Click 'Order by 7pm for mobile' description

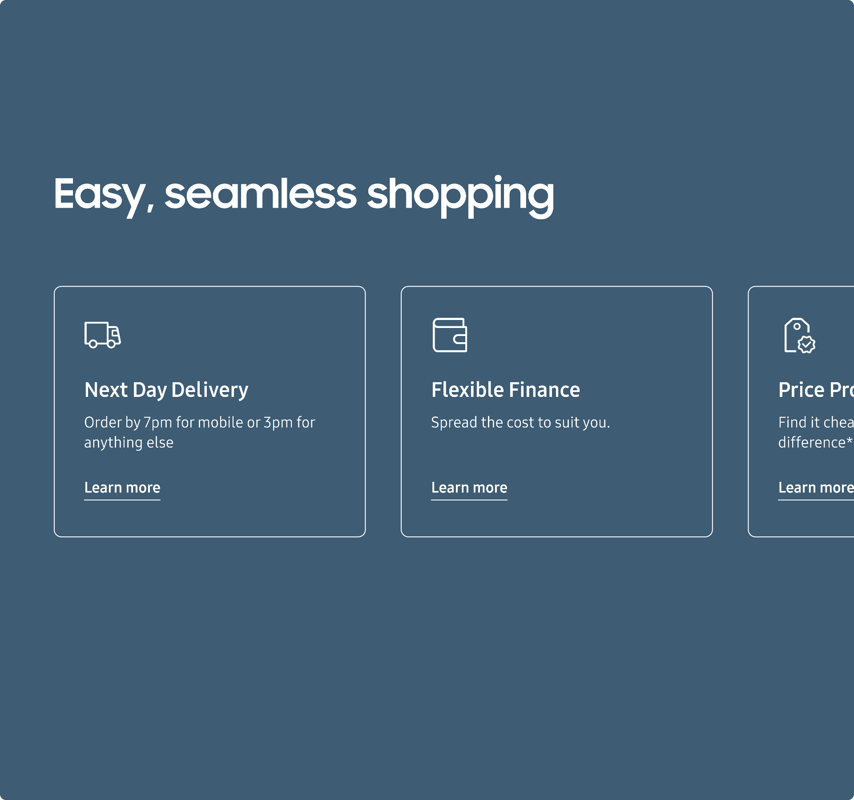pos(200,432)
